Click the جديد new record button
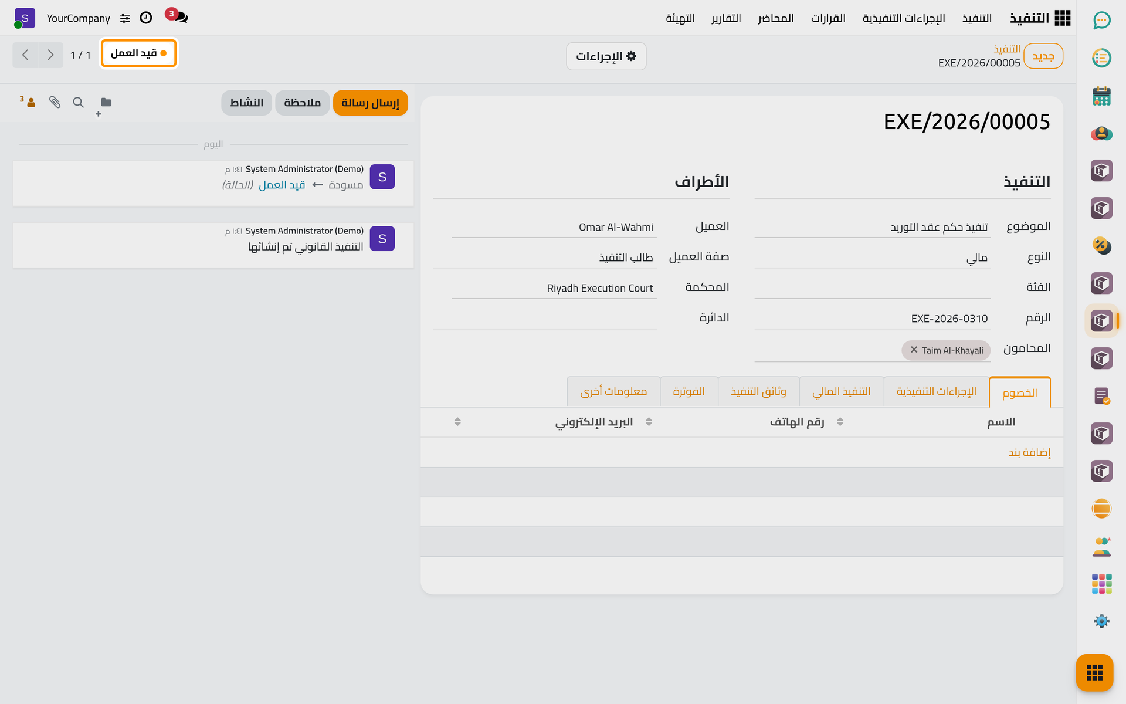This screenshot has width=1126, height=704. 1043,56
